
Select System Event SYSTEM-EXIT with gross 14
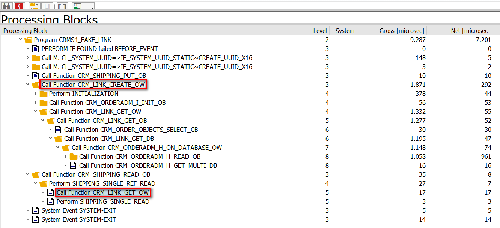point(79,219)
